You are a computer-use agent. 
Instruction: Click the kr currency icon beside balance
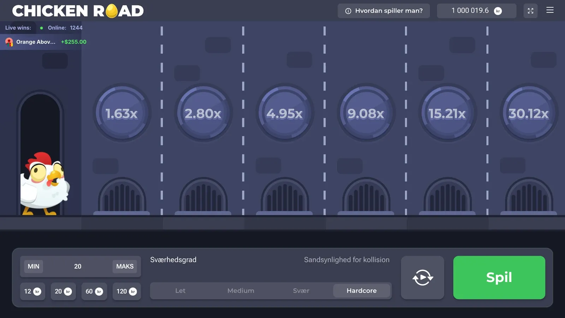click(498, 11)
